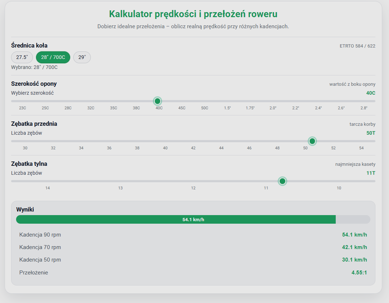Click the Kalkulator prędkości page title
The image size is (389, 303).
click(x=193, y=14)
